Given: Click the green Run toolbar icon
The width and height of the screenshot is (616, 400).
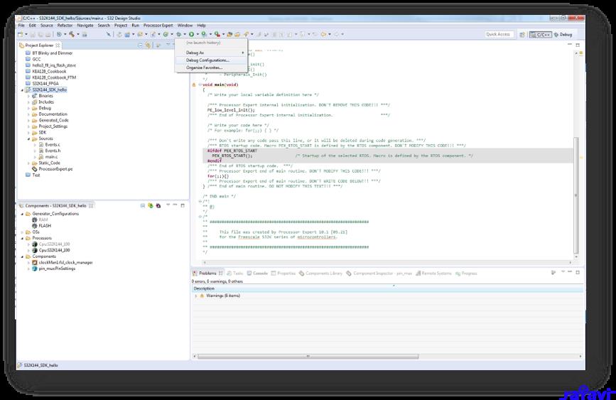Looking at the screenshot, I should pyautogui.click(x=191, y=34).
